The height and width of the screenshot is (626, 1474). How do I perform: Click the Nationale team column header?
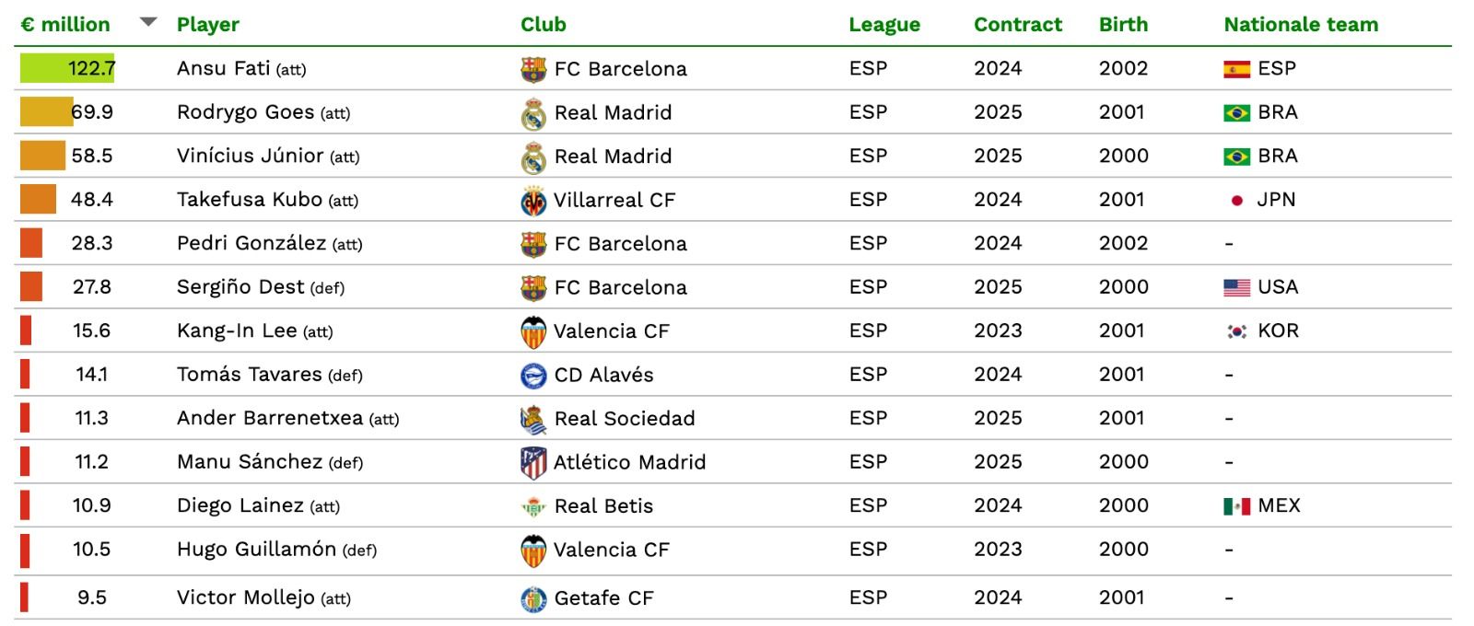(1299, 25)
